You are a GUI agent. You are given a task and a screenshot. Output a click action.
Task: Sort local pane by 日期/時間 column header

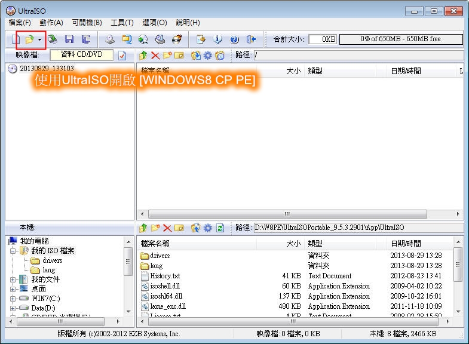(420, 244)
